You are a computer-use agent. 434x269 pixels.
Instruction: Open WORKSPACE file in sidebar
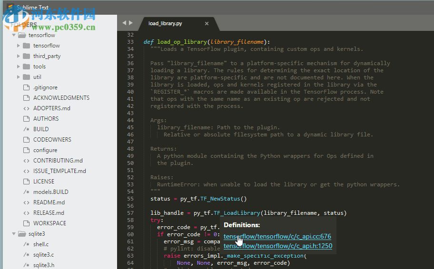(49, 223)
